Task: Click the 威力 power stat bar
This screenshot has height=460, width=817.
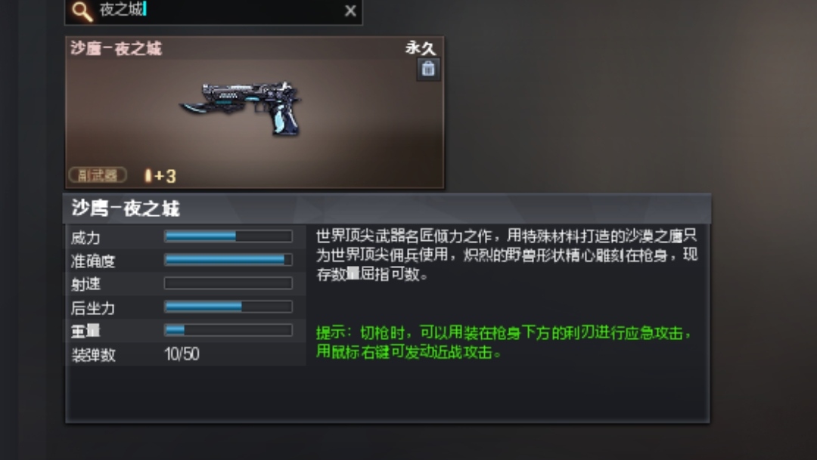Action: click(x=228, y=236)
